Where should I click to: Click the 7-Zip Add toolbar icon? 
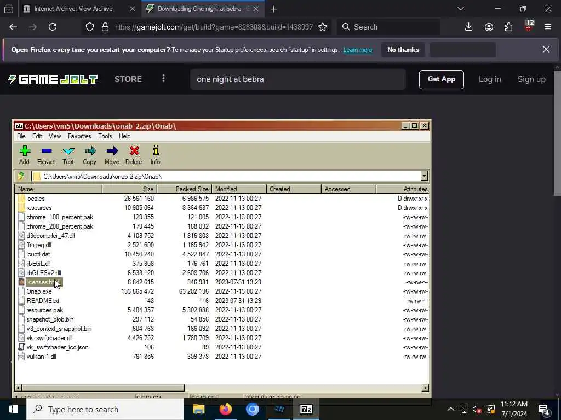tap(24, 155)
